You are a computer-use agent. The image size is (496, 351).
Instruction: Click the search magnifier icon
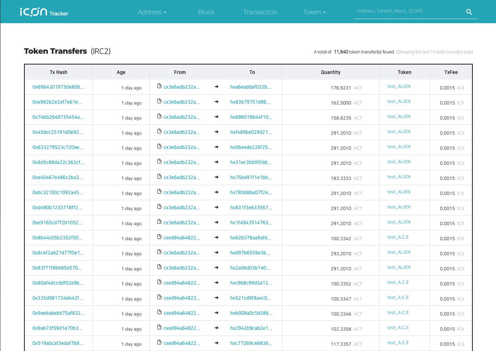[469, 12]
